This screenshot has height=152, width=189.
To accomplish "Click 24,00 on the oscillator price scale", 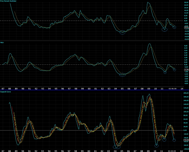I will 186,5.
